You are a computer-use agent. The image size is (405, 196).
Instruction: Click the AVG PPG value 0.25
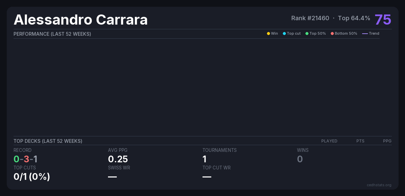[118, 159]
